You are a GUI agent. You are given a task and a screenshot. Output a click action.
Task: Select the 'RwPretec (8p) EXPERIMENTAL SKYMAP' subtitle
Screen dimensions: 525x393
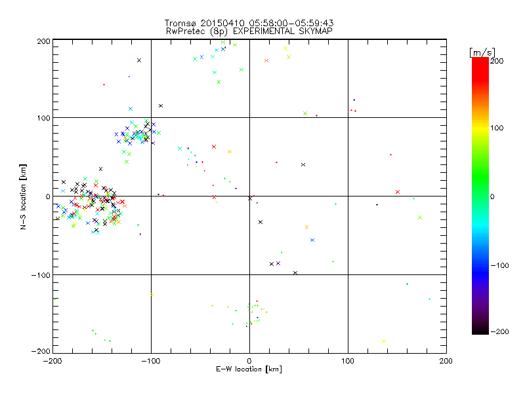click(x=249, y=31)
